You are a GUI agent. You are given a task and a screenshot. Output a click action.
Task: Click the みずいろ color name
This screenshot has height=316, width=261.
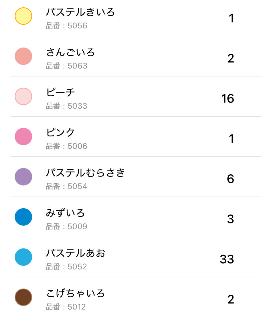[x=65, y=213]
